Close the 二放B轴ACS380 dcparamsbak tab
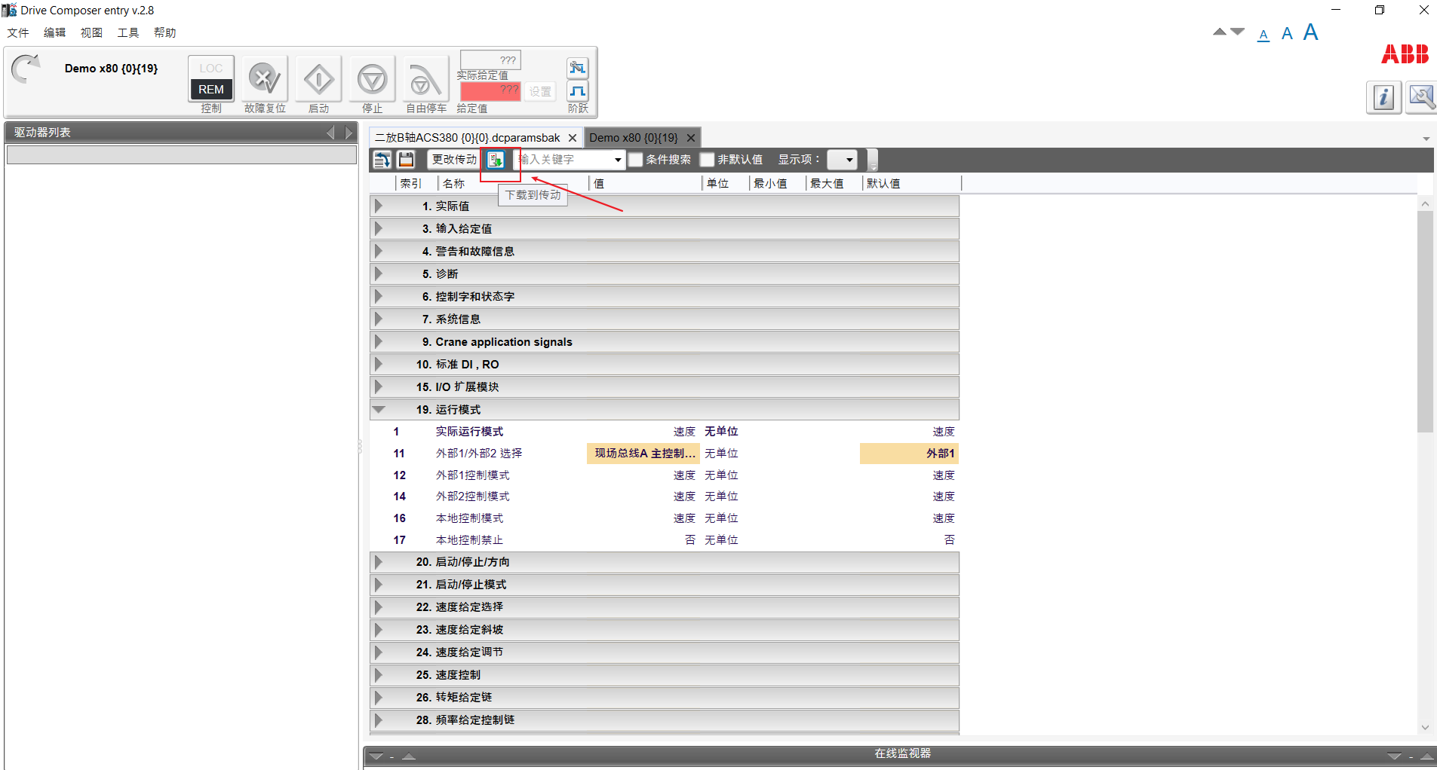1437x770 pixels. [x=573, y=138]
